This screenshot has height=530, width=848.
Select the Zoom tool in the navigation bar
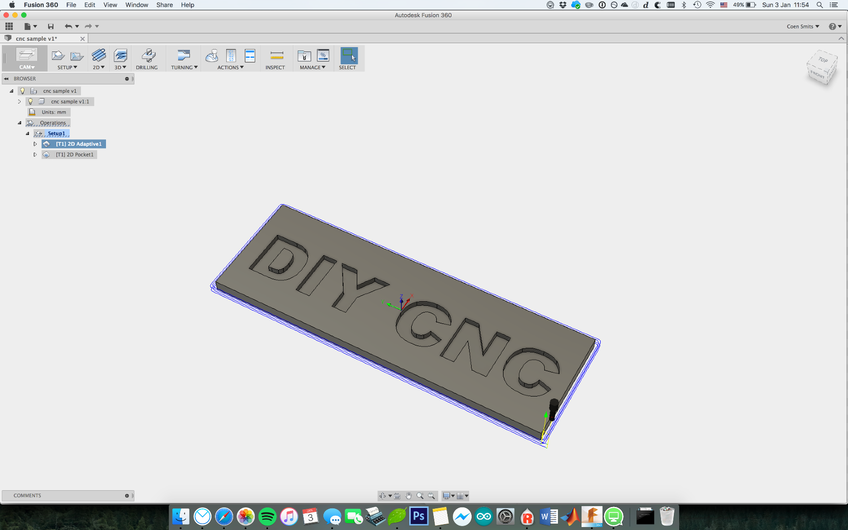pyautogui.click(x=420, y=496)
